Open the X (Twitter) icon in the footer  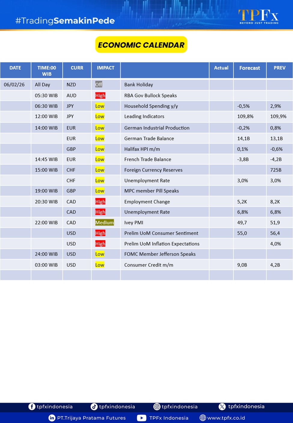222,406
